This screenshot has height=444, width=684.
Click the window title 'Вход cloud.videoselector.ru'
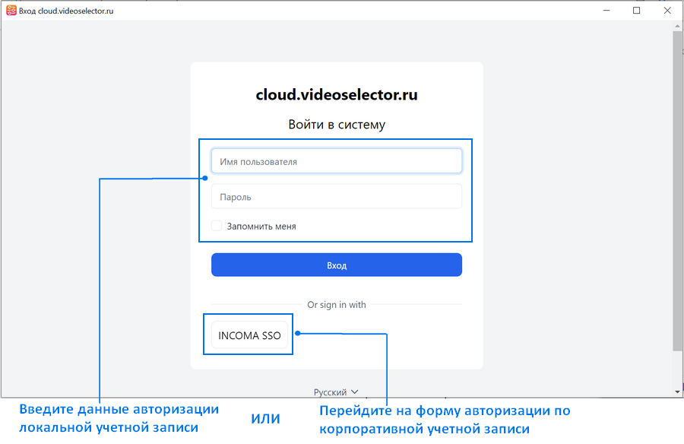click(66, 11)
